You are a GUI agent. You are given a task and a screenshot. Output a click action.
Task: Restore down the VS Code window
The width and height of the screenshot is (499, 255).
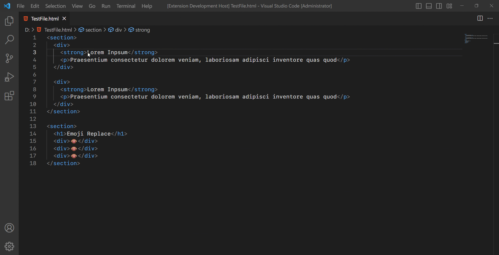tap(476, 6)
